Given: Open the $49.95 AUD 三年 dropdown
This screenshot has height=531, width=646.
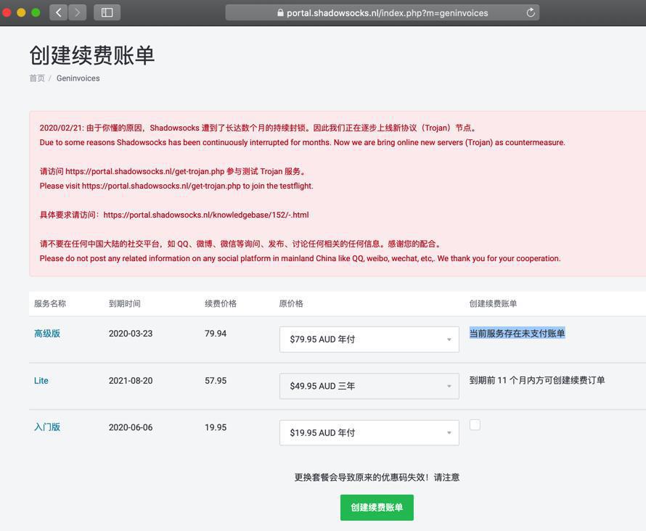Looking at the screenshot, I should [369, 386].
